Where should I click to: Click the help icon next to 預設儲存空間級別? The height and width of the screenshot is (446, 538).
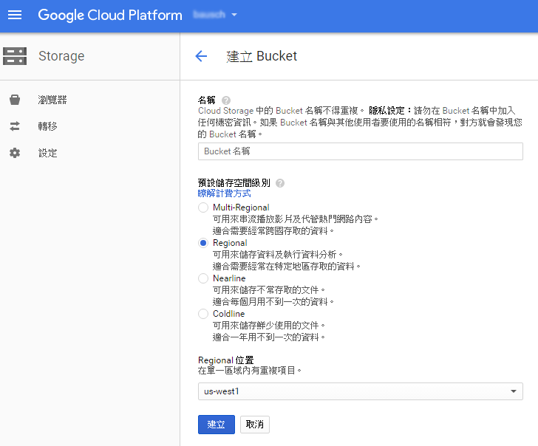point(280,183)
